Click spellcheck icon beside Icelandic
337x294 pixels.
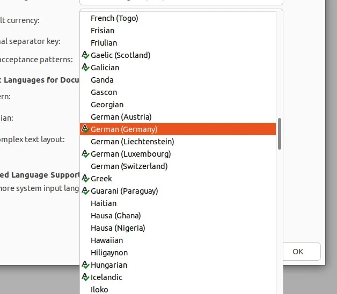[x=85, y=277]
